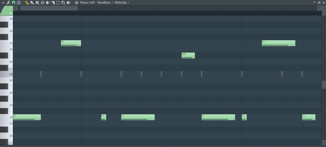The image size is (326, 147).
Task: Click the left arrow of horizontal scrollbar
Action: 15,8
